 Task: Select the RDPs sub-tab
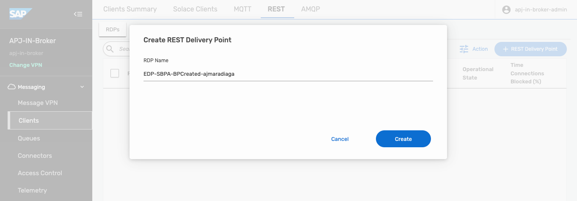click(x=113, y=30)
